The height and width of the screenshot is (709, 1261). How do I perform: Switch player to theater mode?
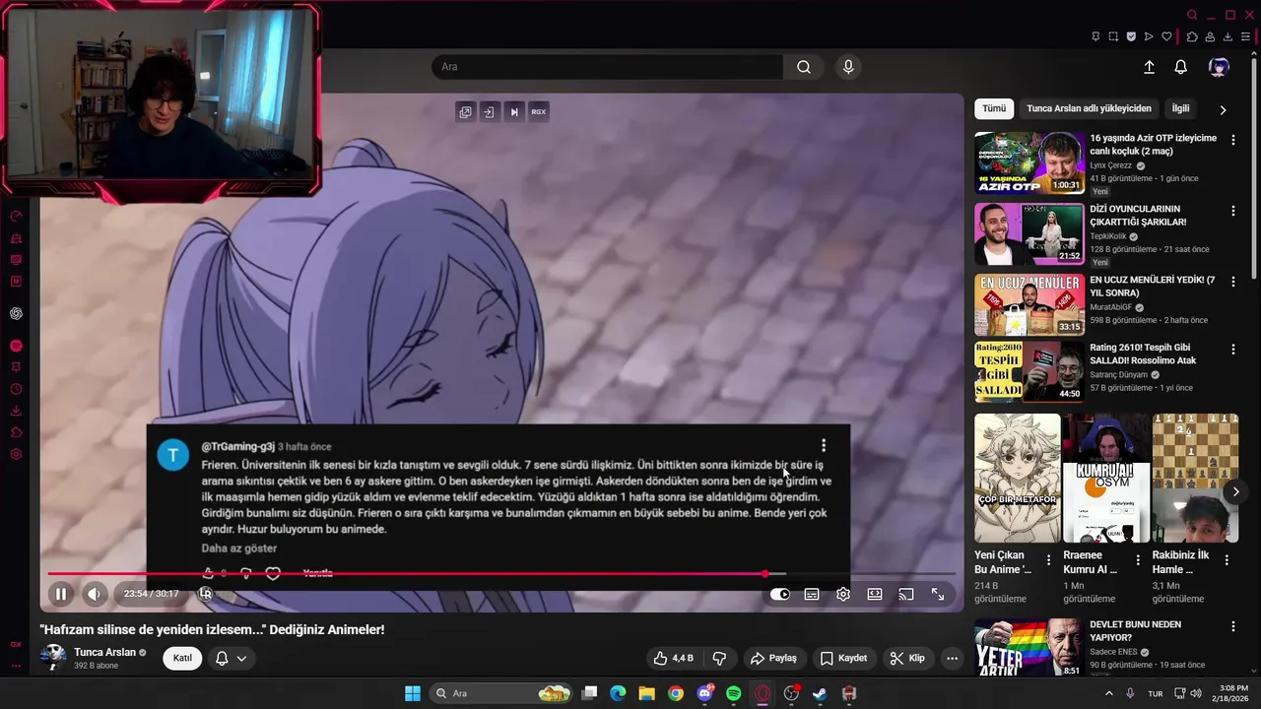click(x=875, y=594)
